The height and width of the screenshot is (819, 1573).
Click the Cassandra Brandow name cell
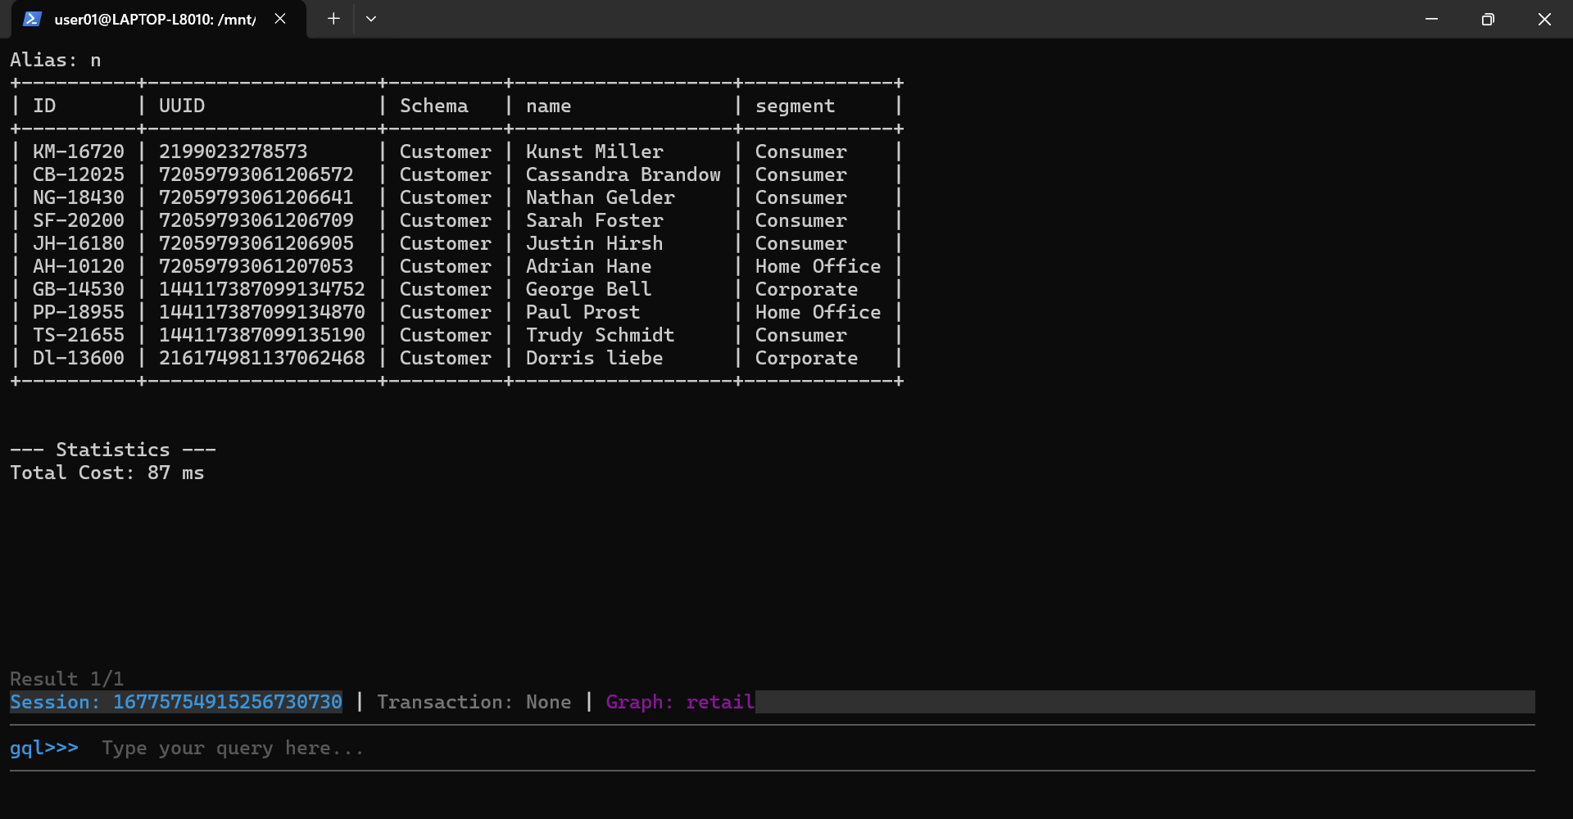click(623, 174)
